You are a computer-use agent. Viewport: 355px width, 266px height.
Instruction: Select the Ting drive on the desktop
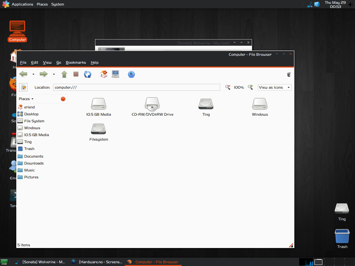(x=342, y=212)
